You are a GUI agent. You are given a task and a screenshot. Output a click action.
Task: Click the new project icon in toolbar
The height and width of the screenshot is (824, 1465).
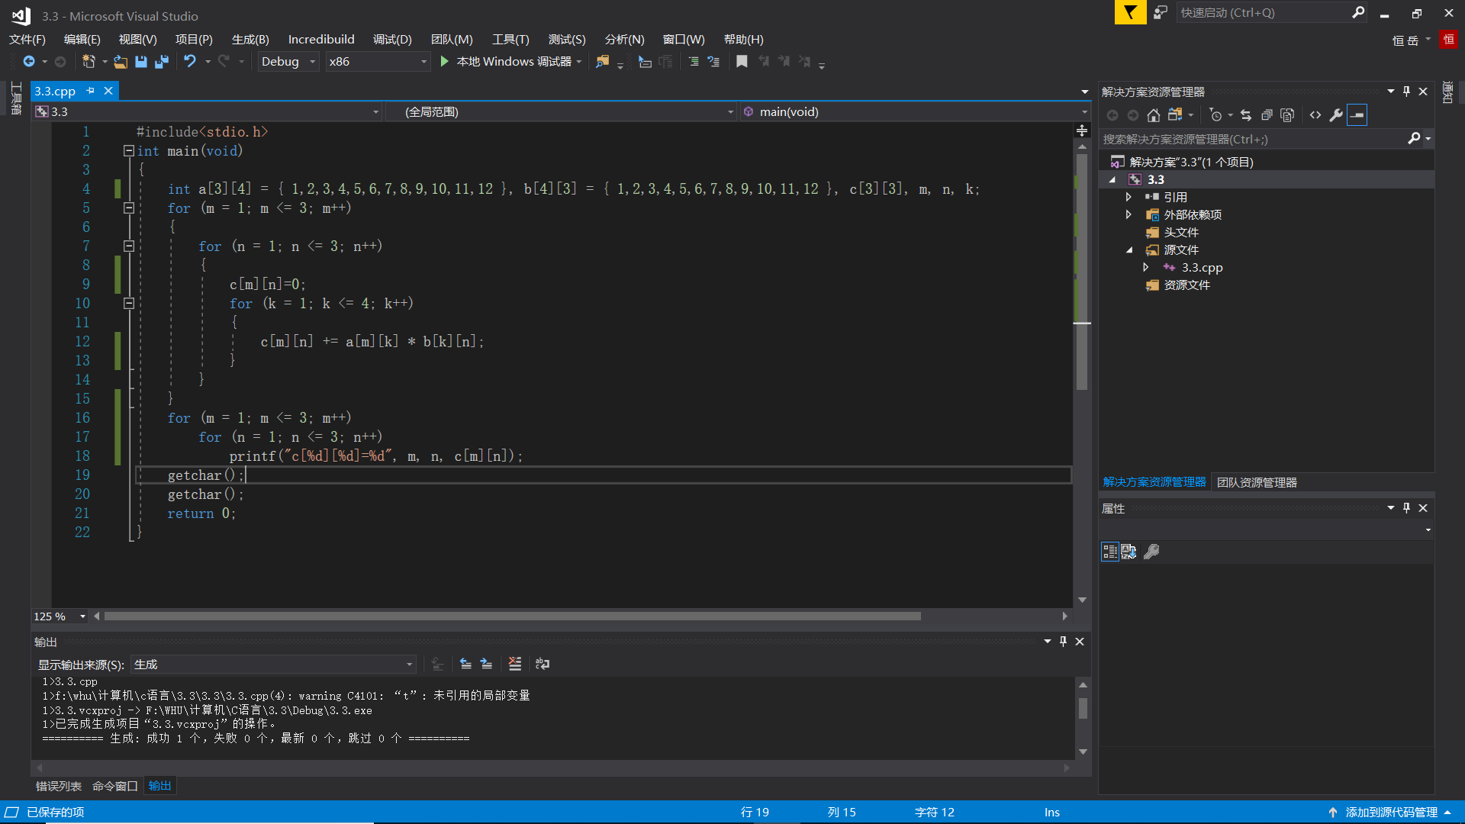pos(89,61)
